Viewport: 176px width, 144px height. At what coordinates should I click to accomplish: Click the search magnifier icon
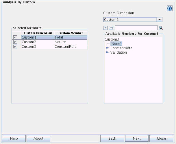tap(161, 28)
